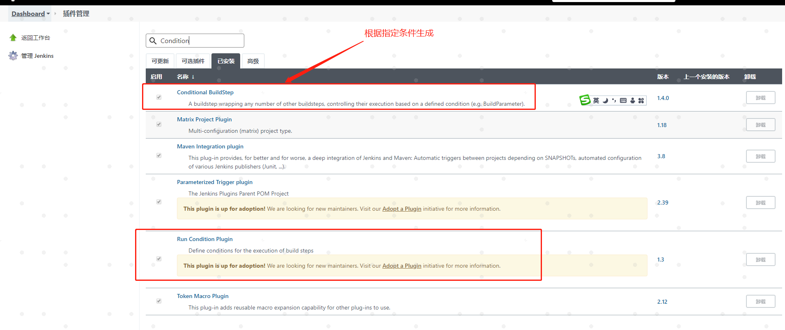Click the 'Multi-configuration (matrix) project type.' description
Viewport: 785px width, 330px height.
(240, 131)
